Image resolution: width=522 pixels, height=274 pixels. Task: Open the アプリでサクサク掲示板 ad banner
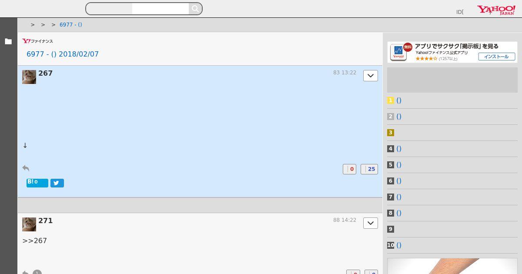pos(452,52)
